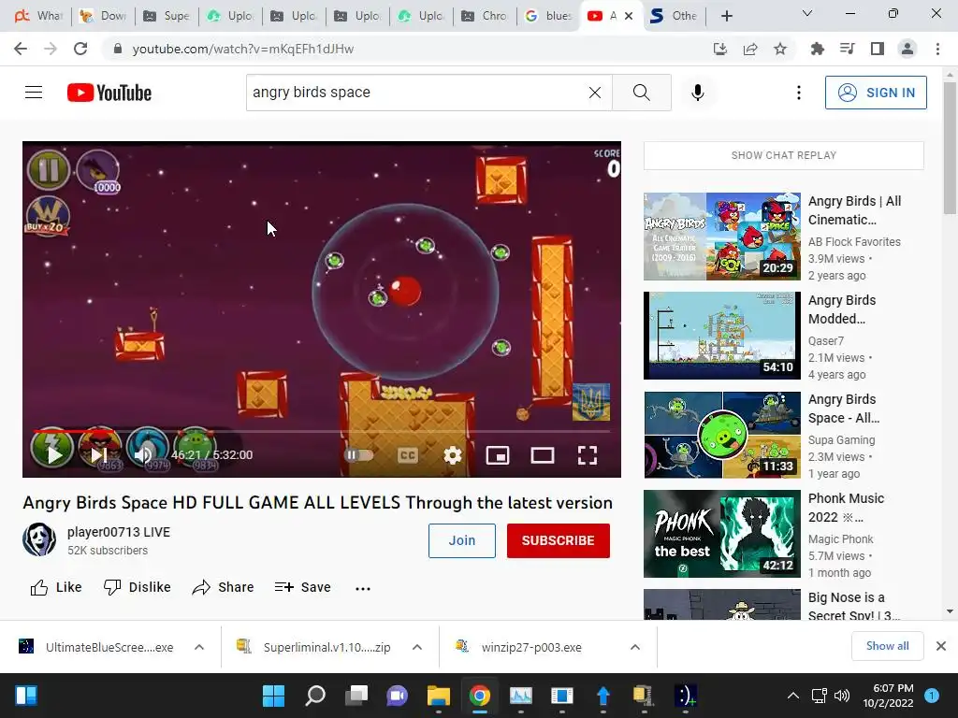The height and width of the screenshot is (718, 958).
Task: Switch to the 'Chro' tab
Action: (486, 16)
